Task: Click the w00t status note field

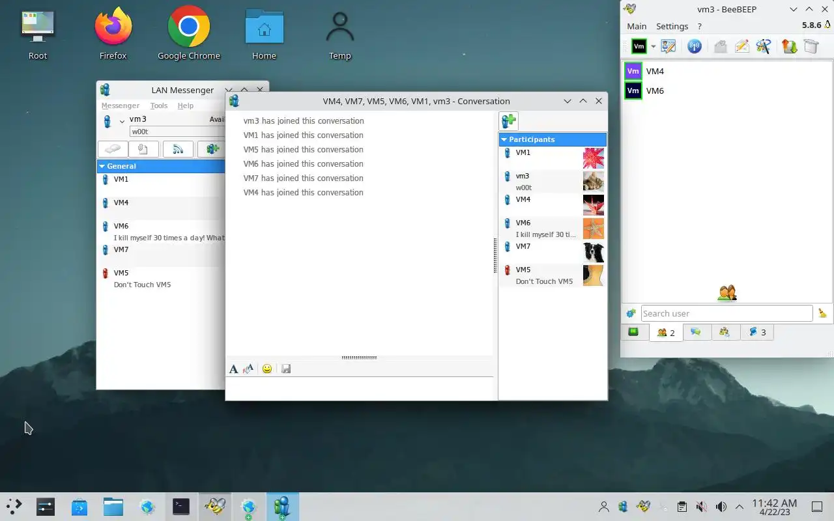Action: pos(177,132)
